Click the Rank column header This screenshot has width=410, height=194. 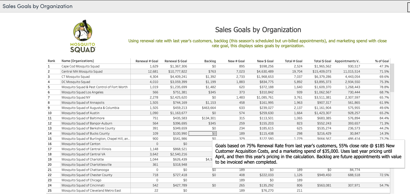click(51, 61)
